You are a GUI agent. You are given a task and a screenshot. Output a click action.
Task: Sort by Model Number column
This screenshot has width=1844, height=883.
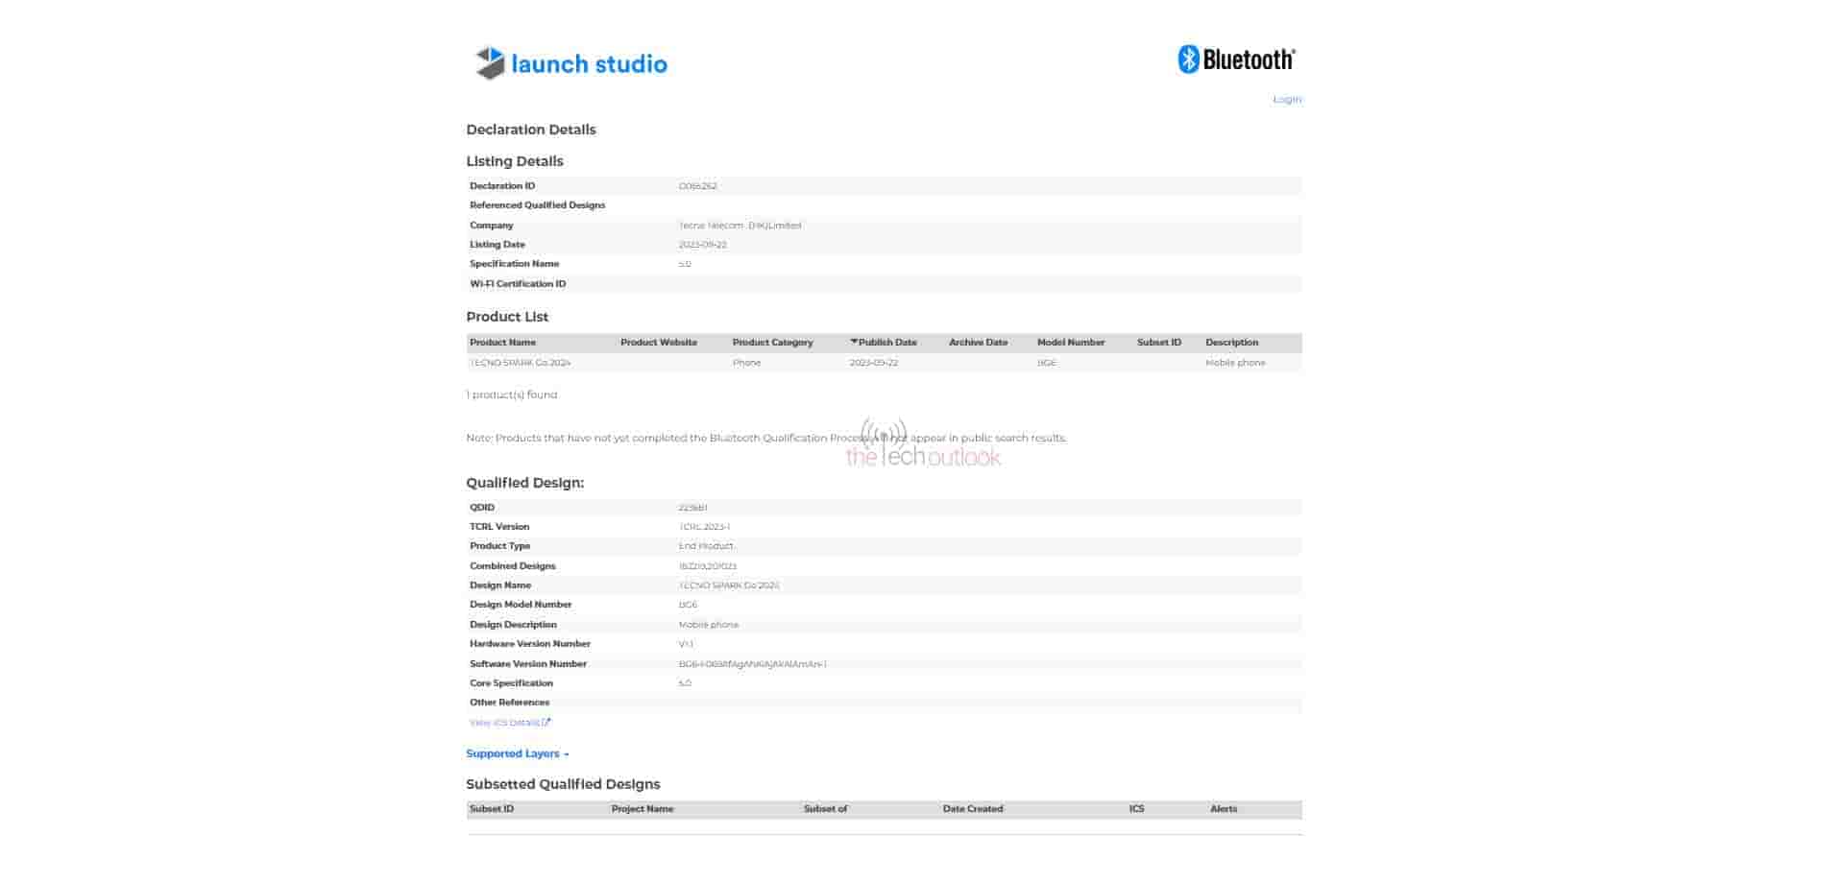tap(1070, 343)
